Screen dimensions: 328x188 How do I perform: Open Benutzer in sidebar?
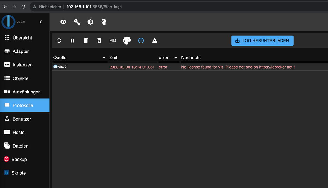pos(25,119)
